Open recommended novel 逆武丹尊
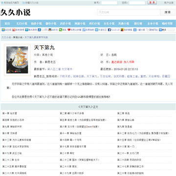176x176 pixels. (x=119, y=76)
